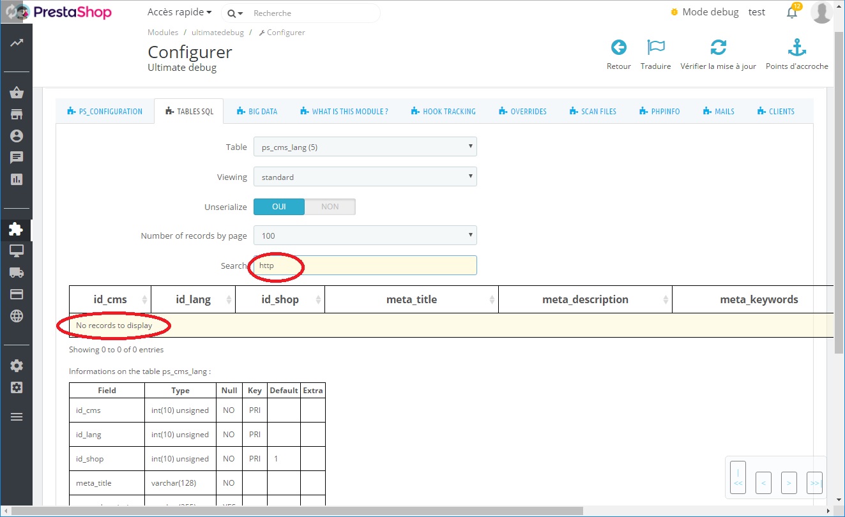The height and width of the screenshot is (517, 845).
Task: Click Points d'accroche anchor icon
Action: click(x=797, y=47)
